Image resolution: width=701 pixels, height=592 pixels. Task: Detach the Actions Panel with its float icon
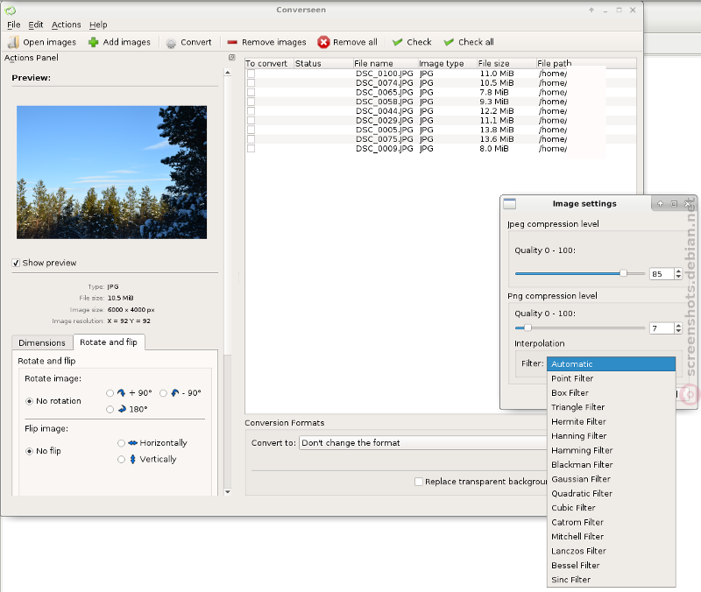pos(231,57)
